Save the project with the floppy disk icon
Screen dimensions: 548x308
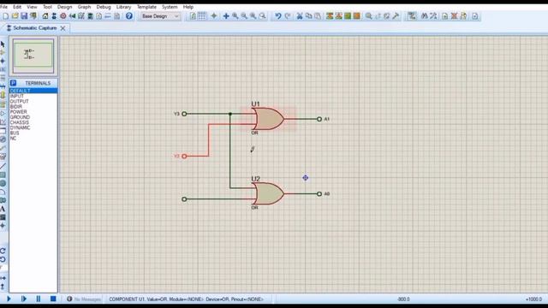[24, 16]
